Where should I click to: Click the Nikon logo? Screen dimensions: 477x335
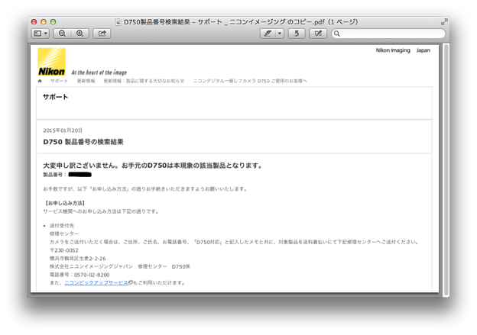point(51,62)
